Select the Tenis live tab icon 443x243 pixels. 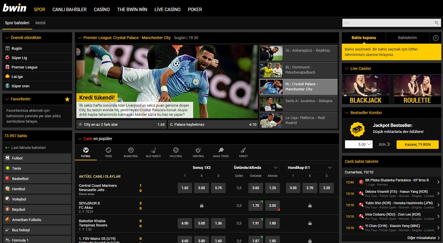108,150
